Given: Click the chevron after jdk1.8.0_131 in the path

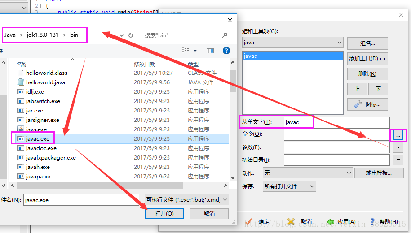Looking at the screenshot, I should [64, 35].
